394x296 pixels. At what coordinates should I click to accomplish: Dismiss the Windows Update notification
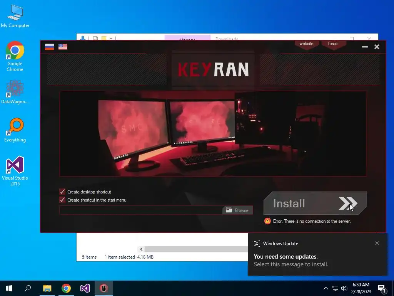(x=377, y=243)
